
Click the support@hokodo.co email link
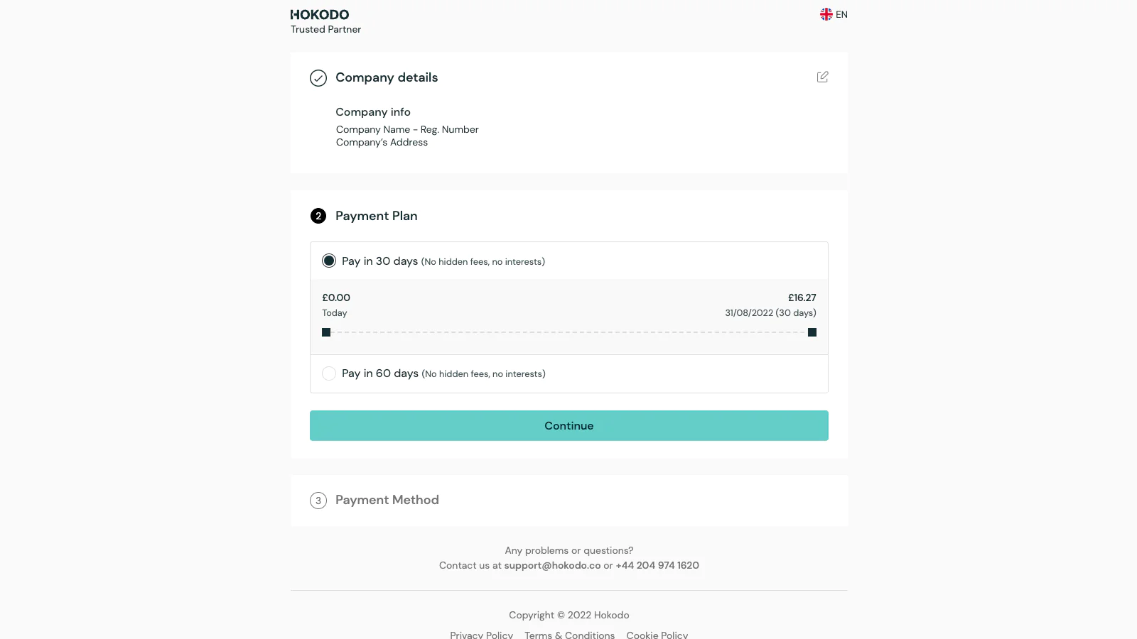pyautogui.click(x=552, y=565)
